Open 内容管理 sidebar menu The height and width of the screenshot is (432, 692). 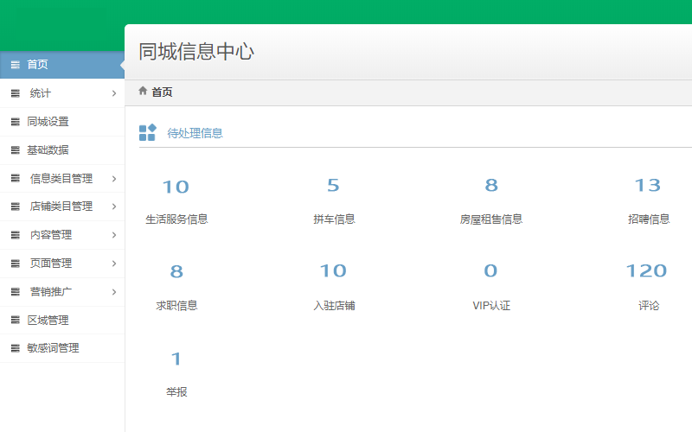pyautogui.click(x=51, y=235)
